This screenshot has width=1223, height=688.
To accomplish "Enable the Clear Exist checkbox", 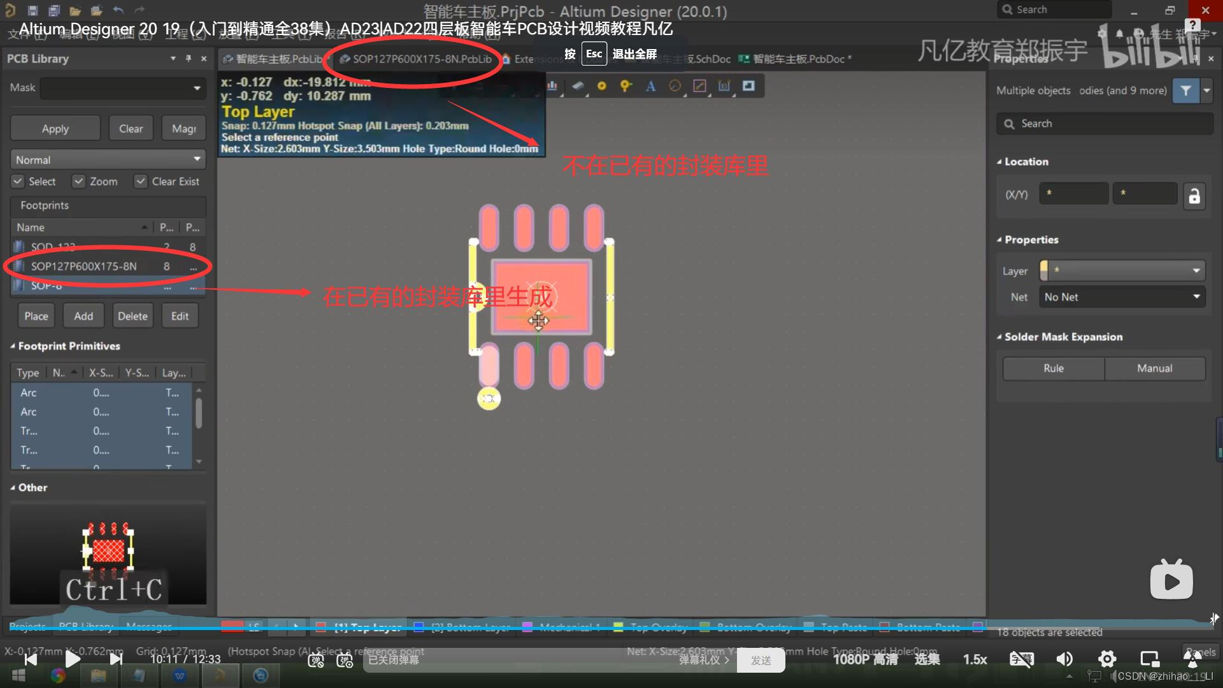I will click(x=141, y=182).
